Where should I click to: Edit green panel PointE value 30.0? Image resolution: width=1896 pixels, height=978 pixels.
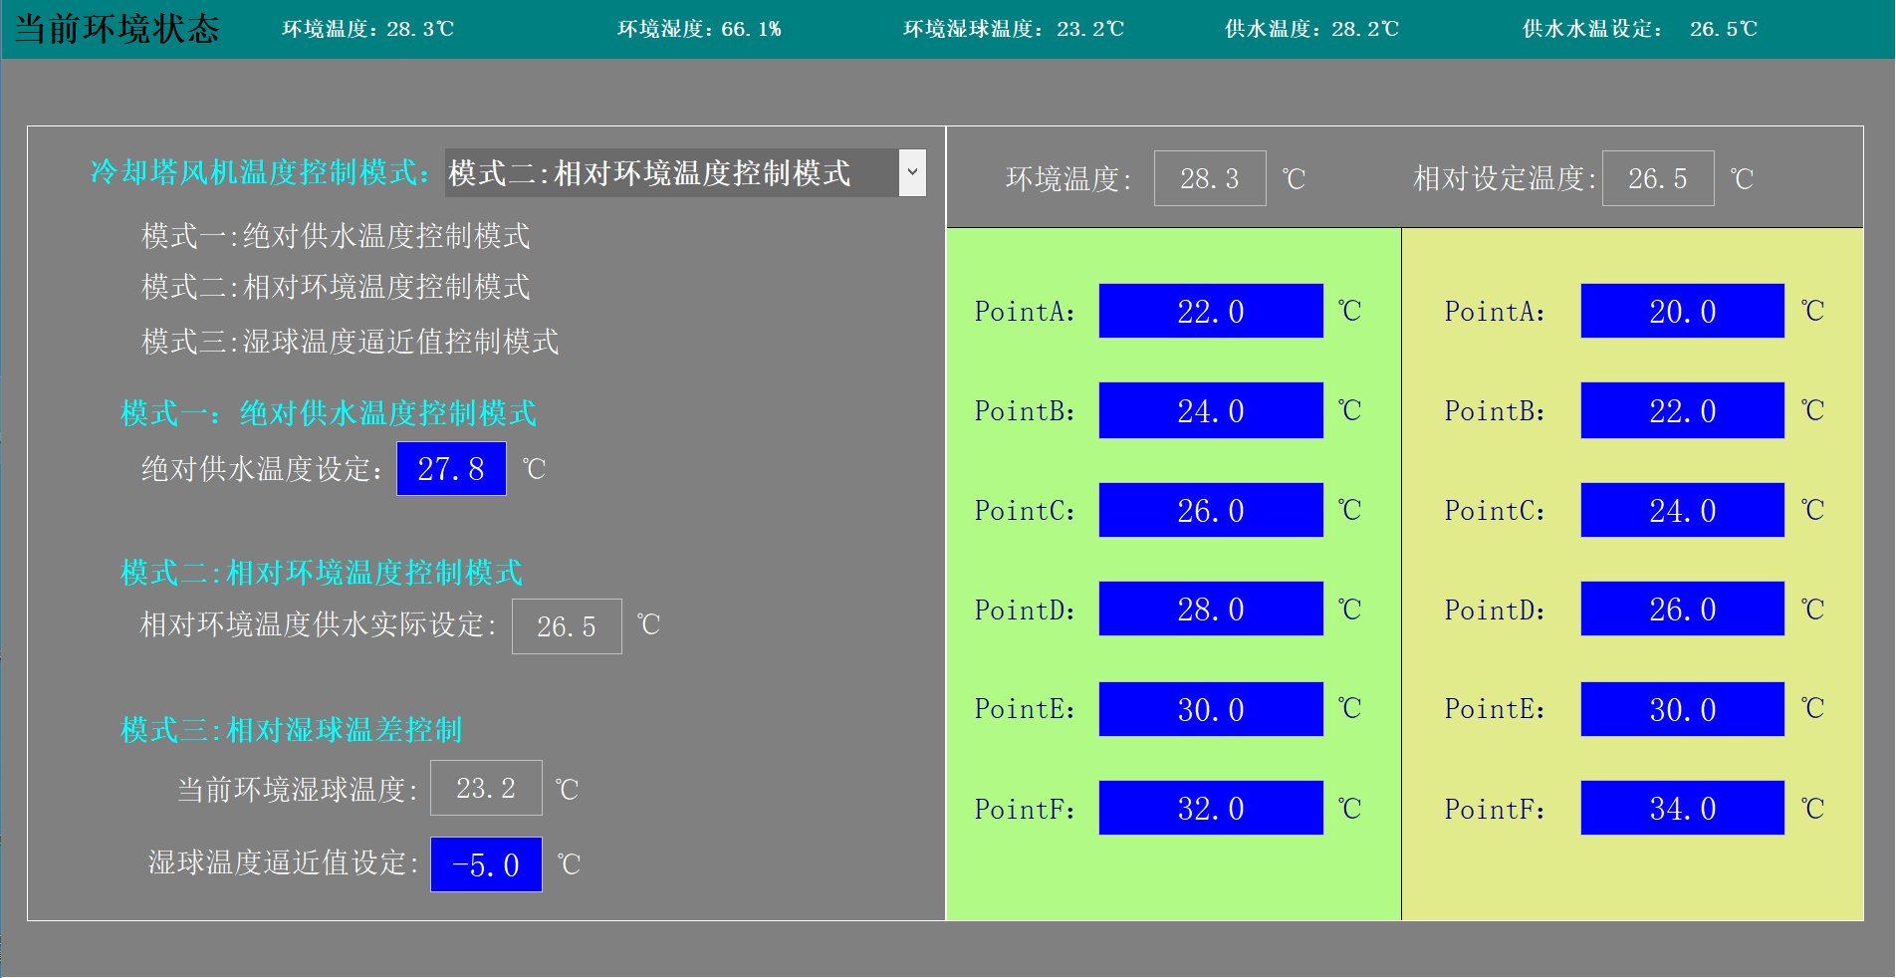click(1211, 709)
